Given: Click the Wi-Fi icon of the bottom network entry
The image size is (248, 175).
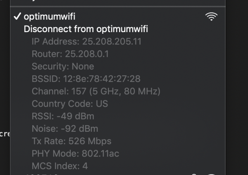Looking at the screenshot, I should (211, 174).
